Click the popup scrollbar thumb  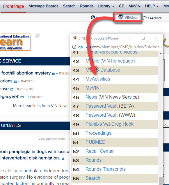pyautogui.click(x=161, y=181)
